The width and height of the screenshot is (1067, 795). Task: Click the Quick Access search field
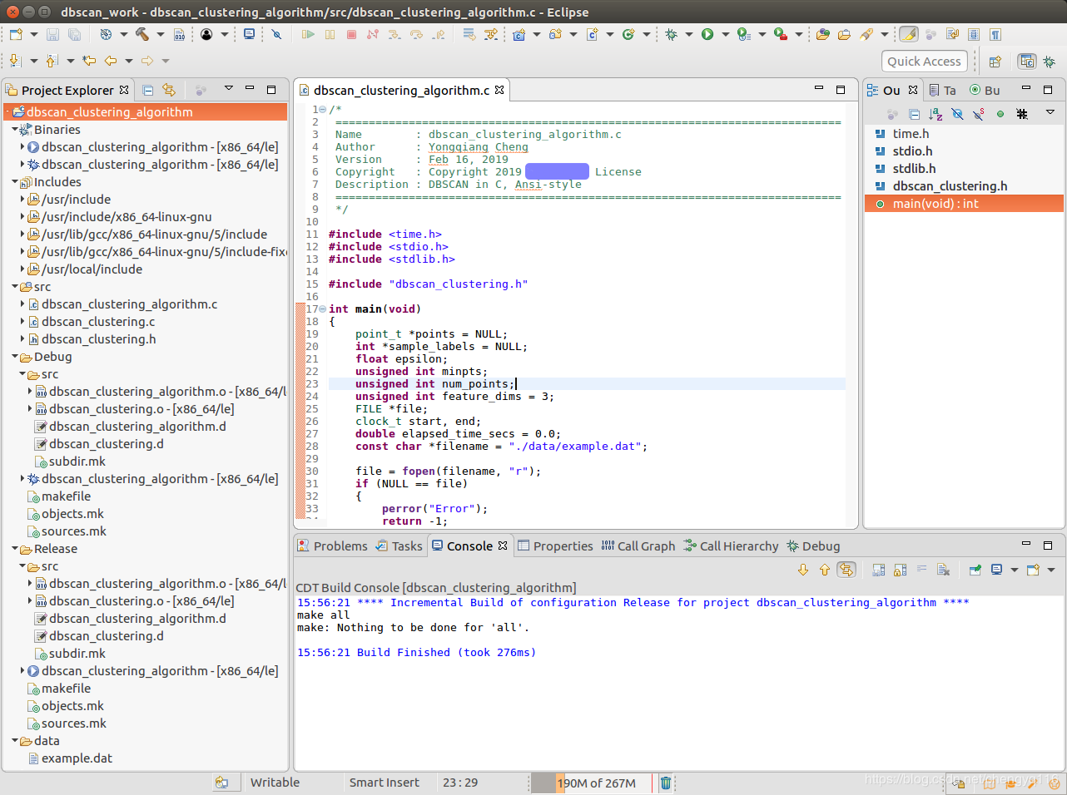click(924, 62)
